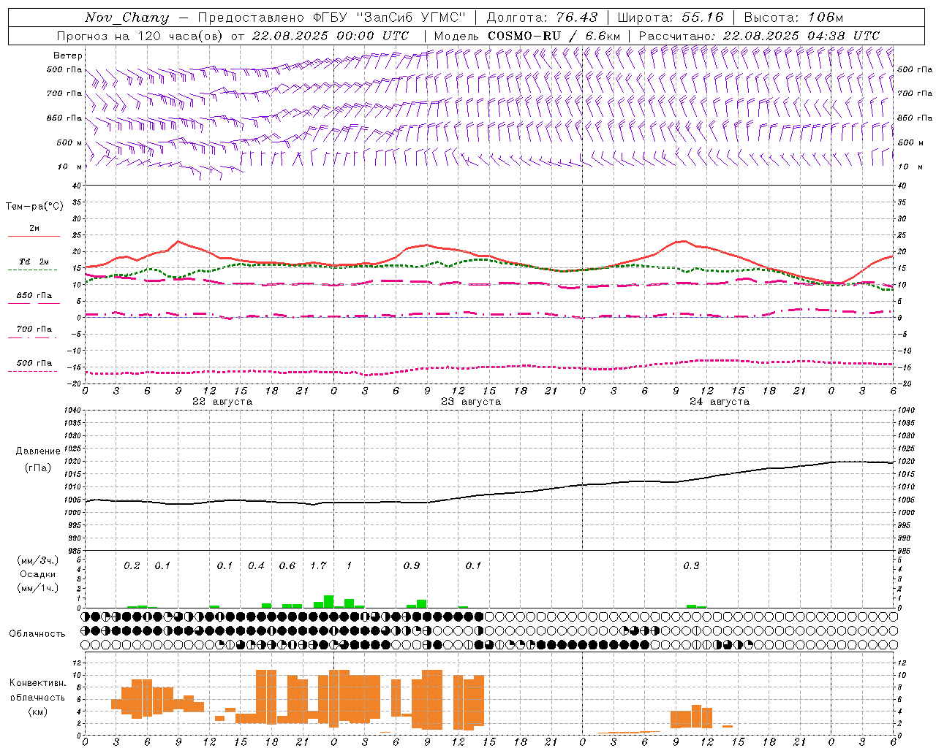Viewport: 936px width, 748px height.
Task: Click computed time "Рассчитано: 22.08.2025 04:38 UTC"
Action: (759, 36)
